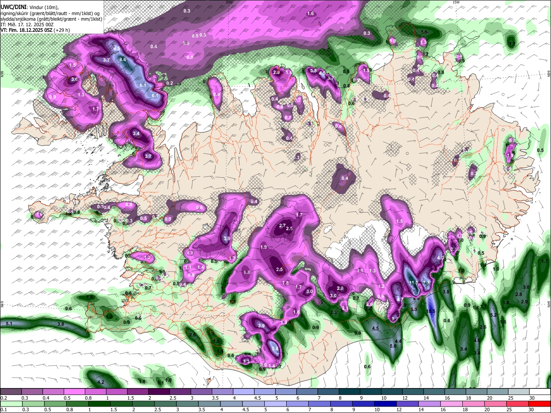Click the pale green 0.1 swatch in lower legend
This screenshot has width=551, height=413.
11,404
